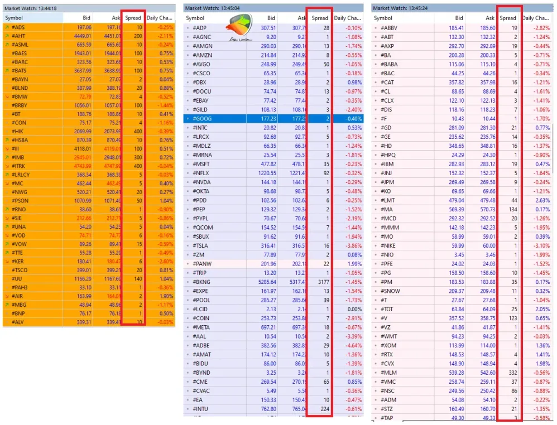The width and height of the screenshot is (557, 425).
Task: Click bid value 5285.64 for #BKNG
Action: [x=267, y=282]
